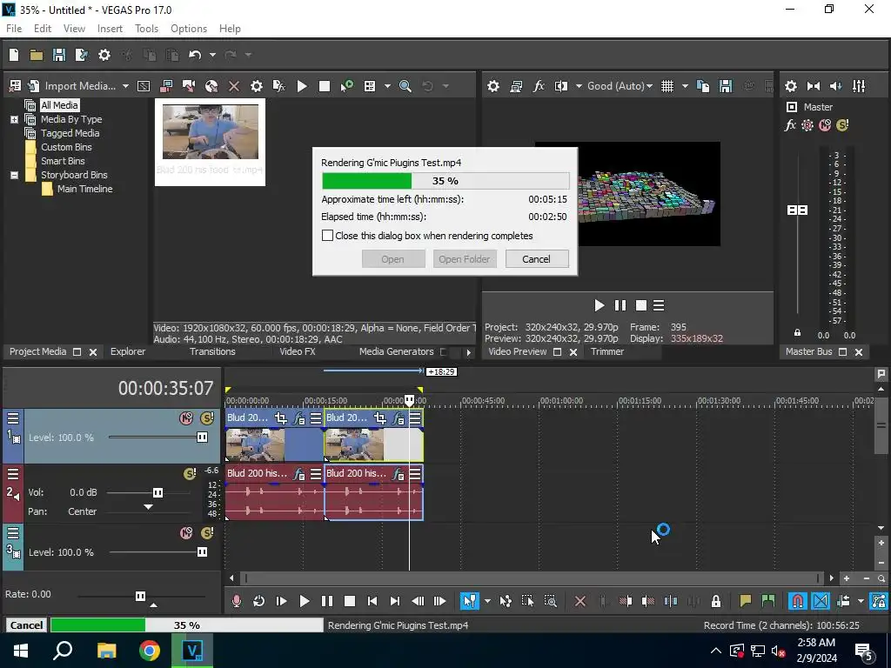Toggle Master Bus solo S button
The height and width of the screenshot is (668, 891).
click(x=842, y=125)
